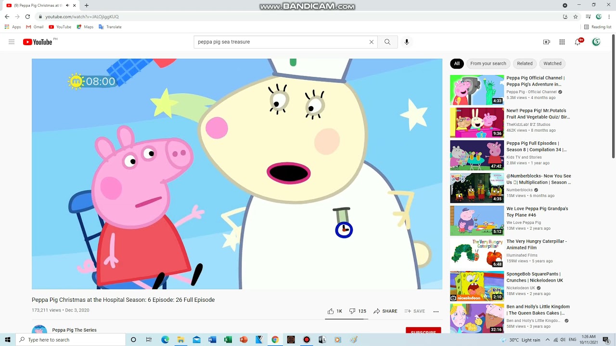This screenshot has width=616, height=346.
Task: Open the three-dot more actions menu
Action: tap(436, 311)
